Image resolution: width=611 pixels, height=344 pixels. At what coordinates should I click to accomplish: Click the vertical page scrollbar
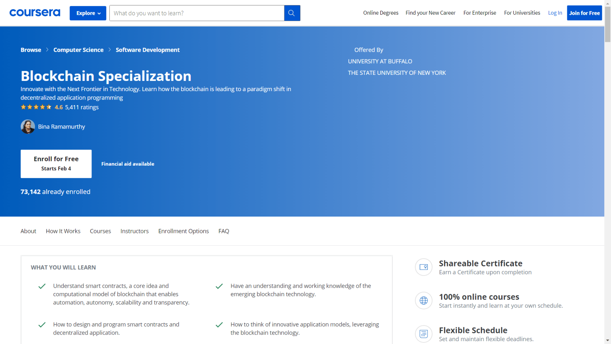pyautogui.click(x=607, y=159)
